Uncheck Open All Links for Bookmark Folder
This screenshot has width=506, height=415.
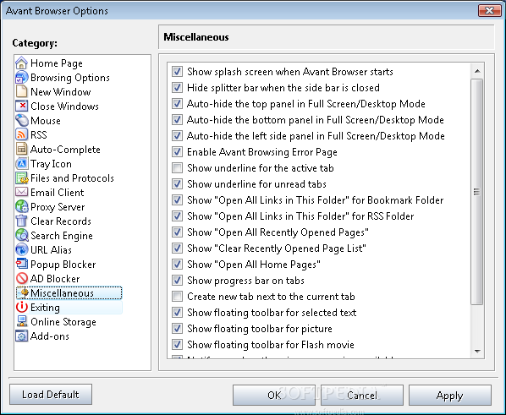coord(177,200)
